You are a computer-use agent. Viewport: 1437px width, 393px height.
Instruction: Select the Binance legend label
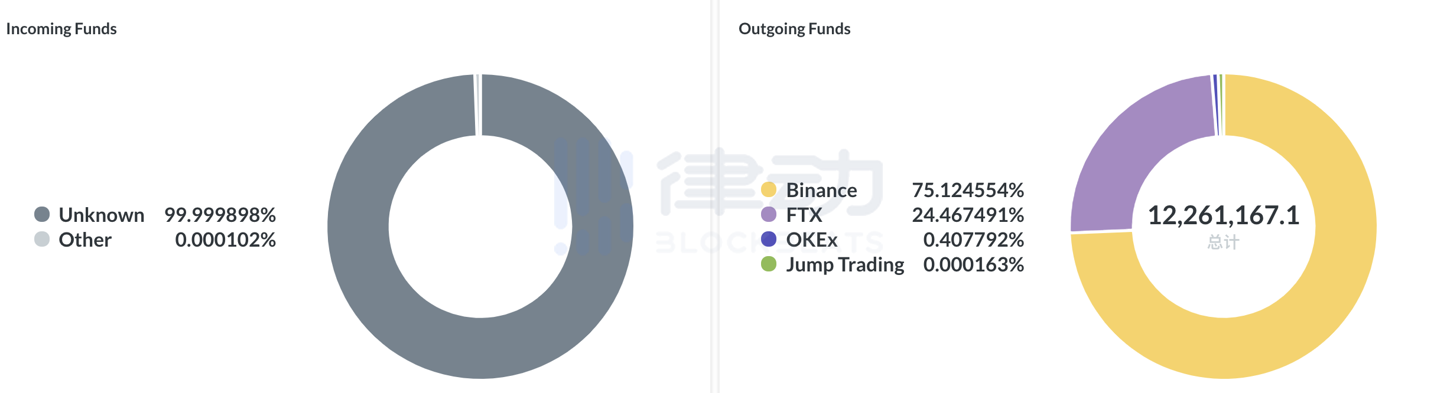coord(821,190)
